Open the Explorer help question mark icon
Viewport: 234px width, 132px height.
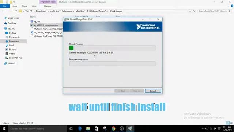point(232,6)
